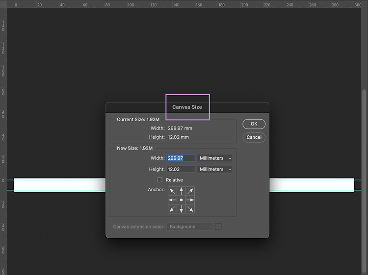Select the center anchor dot

[x=181, y=200]
